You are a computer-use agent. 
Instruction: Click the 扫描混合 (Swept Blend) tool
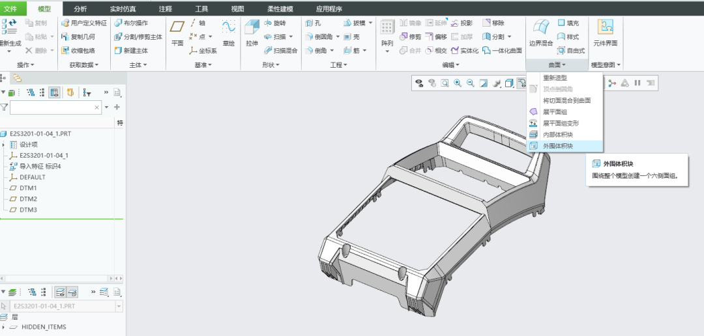coord(280,51)
